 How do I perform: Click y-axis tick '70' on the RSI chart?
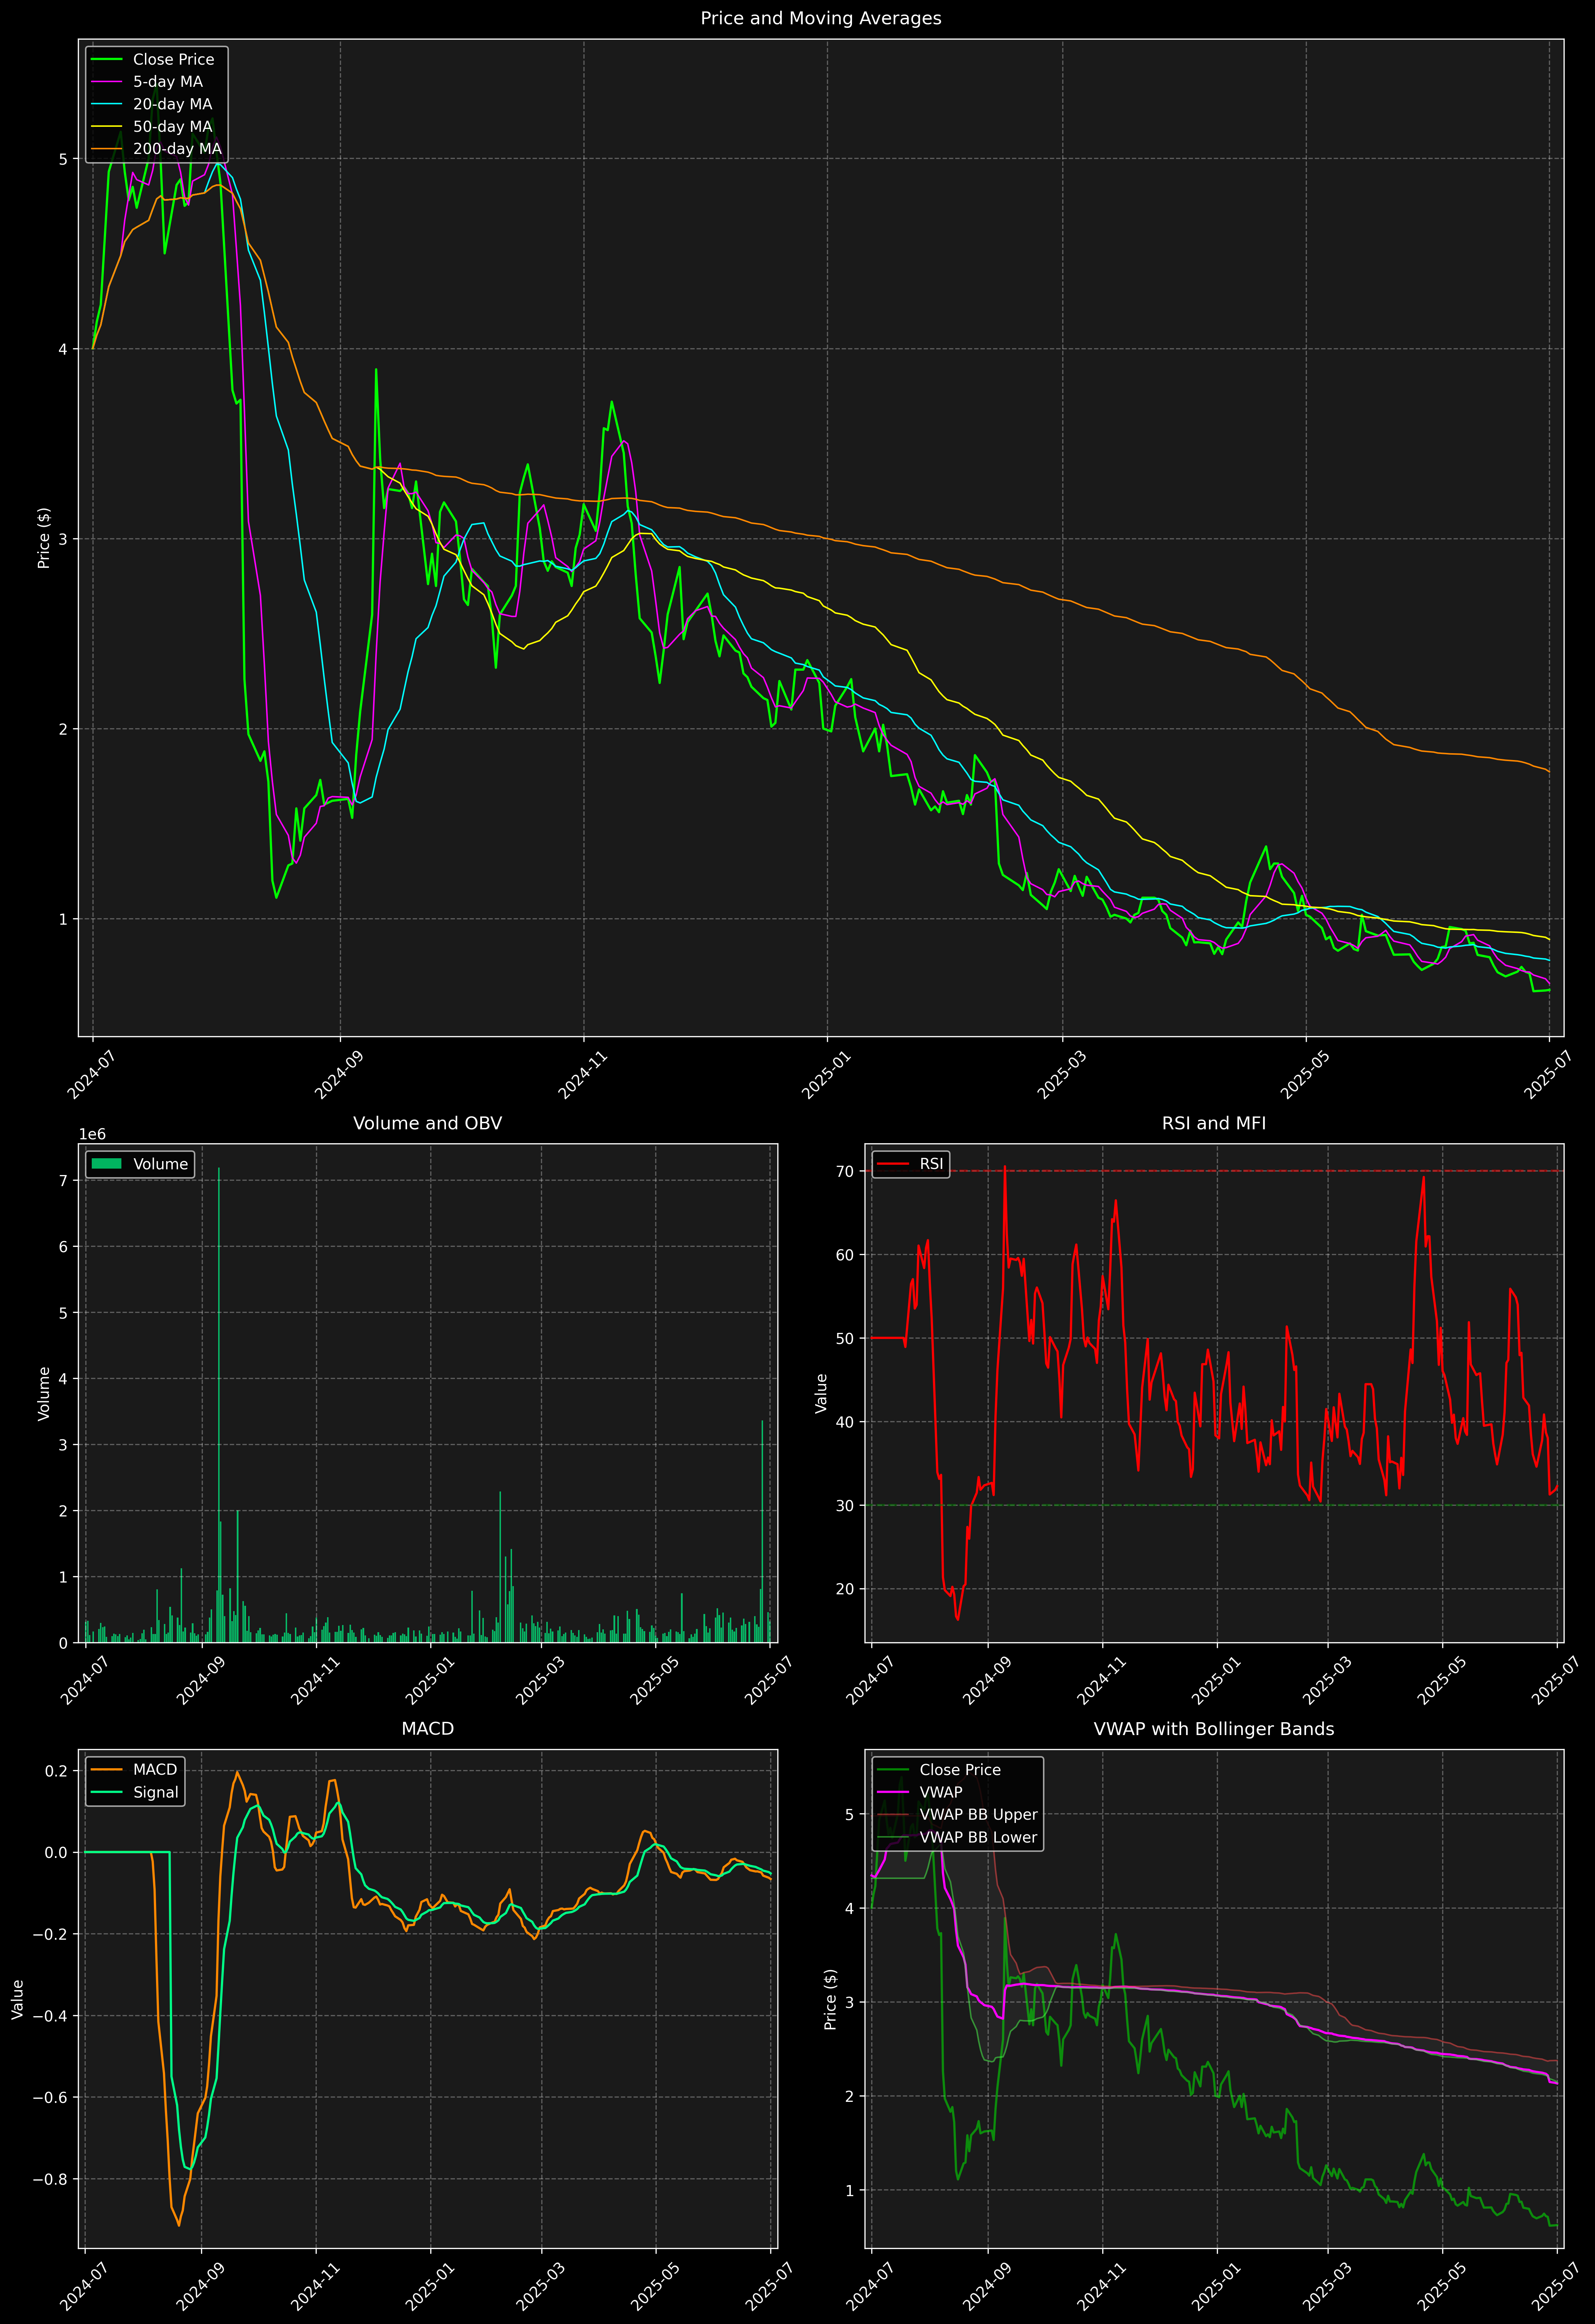[846, 1171]
